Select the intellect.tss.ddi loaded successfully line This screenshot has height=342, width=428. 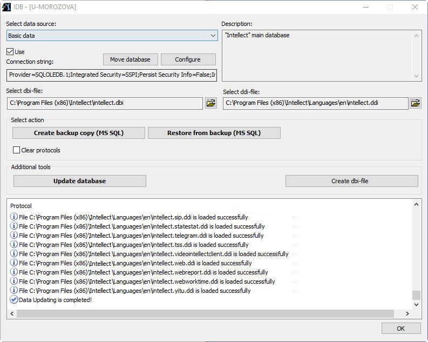(x=134, y=245)
